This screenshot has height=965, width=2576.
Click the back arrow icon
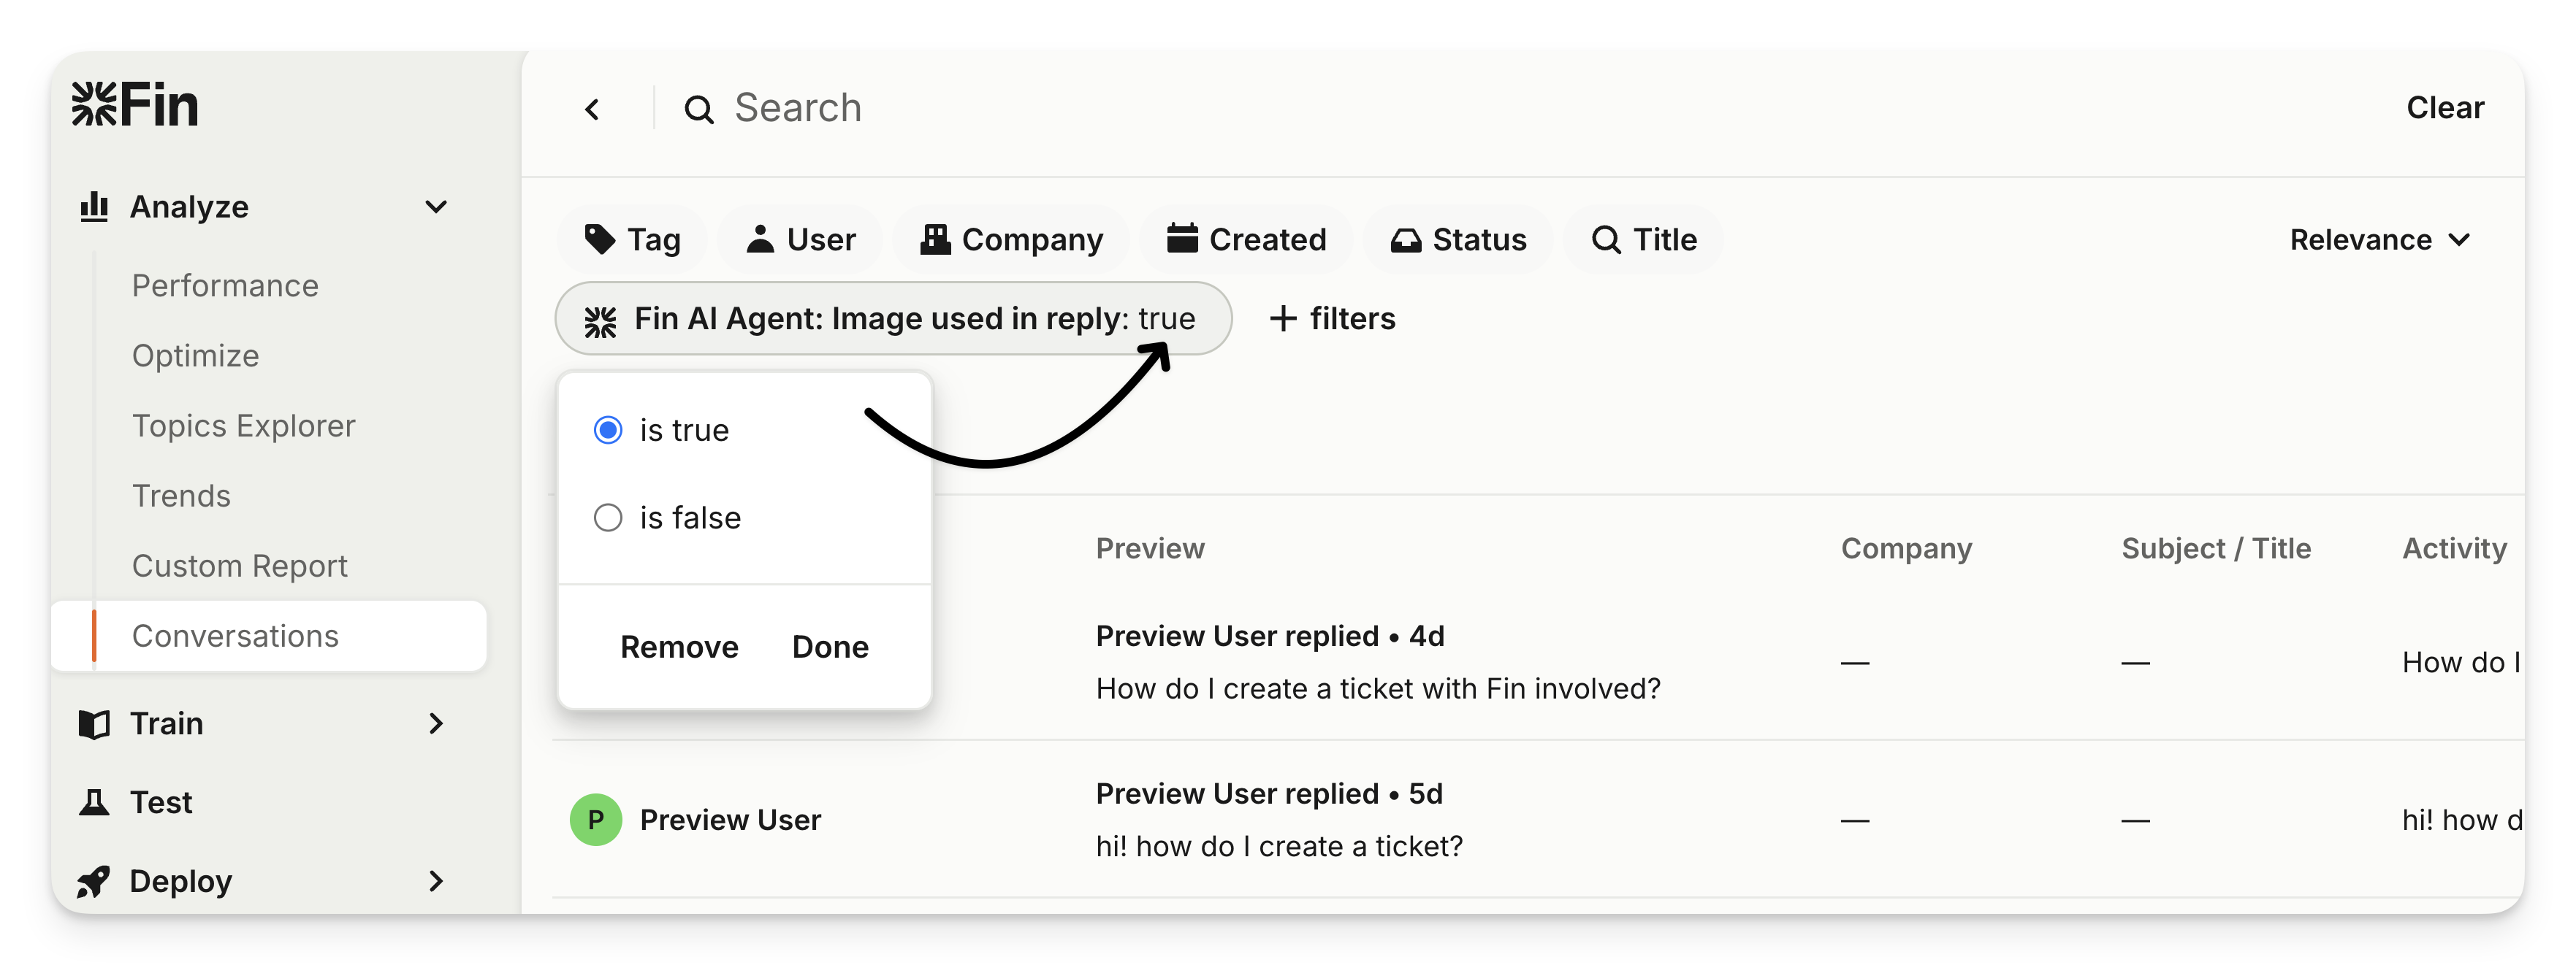pyautogui.click(x=592, y=109)
